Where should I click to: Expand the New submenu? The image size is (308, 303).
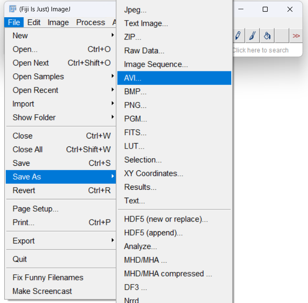point(61,36)
